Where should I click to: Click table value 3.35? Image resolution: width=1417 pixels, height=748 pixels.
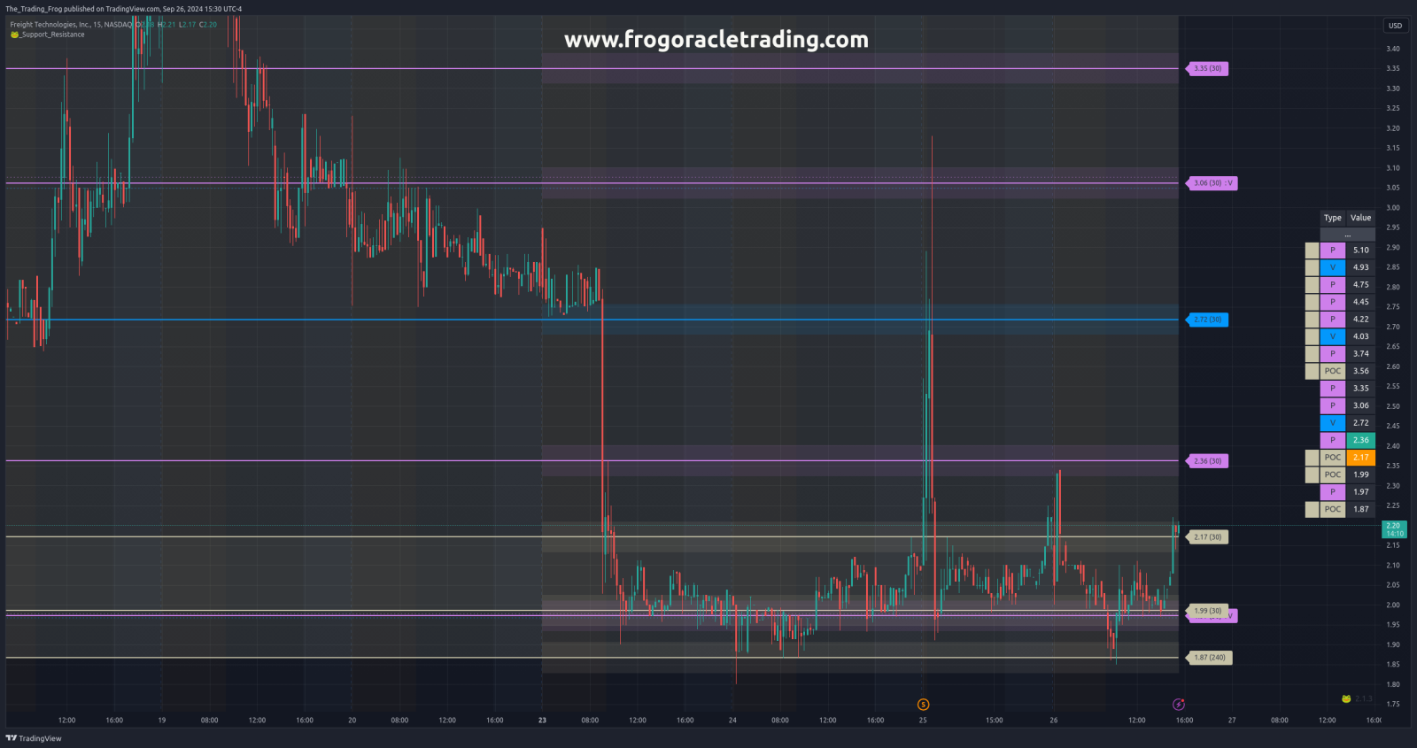[x=1361, y=389]
